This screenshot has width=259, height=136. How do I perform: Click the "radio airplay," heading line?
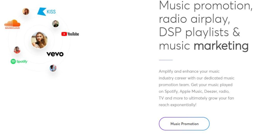coord(195,19)
